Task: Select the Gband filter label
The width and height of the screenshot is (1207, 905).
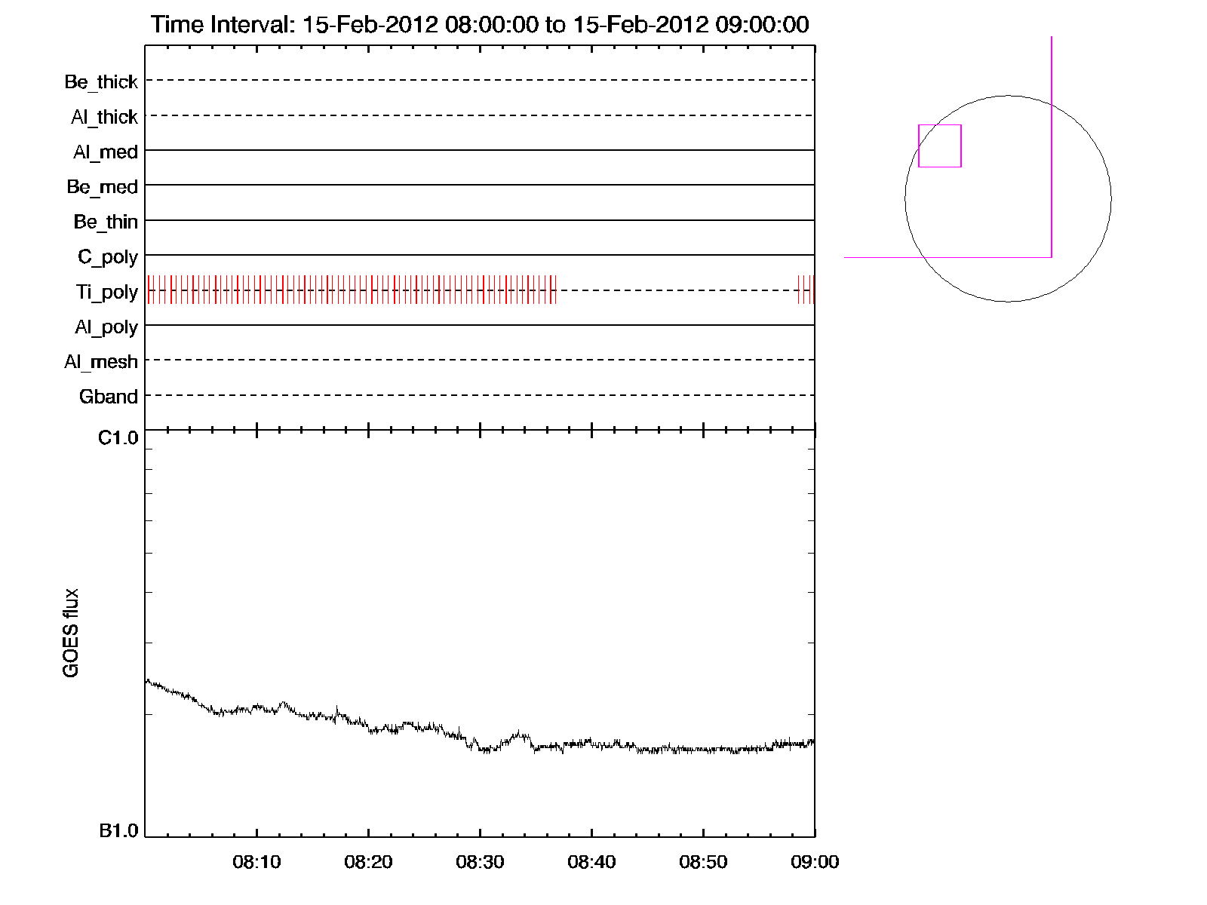Action: (x=109, y=397)
